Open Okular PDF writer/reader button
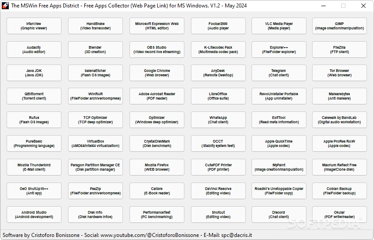Screen dimensions: 374x240 coord(339,215)
